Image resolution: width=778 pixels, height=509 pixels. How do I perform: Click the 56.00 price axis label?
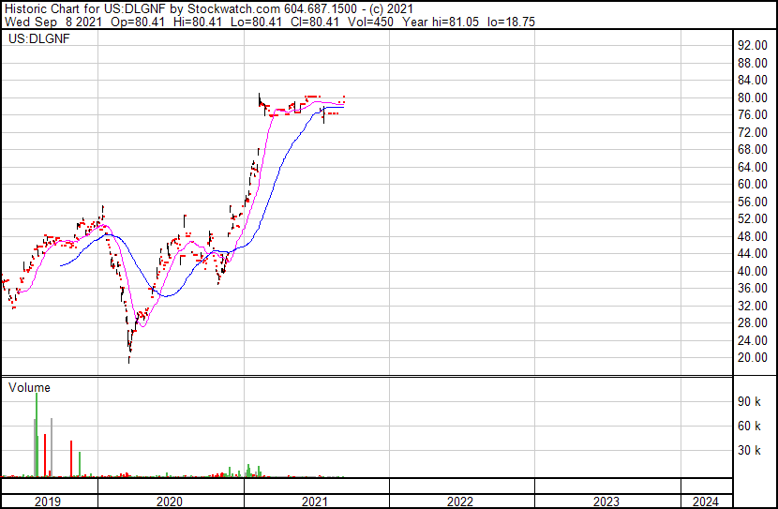pos(752,202)
